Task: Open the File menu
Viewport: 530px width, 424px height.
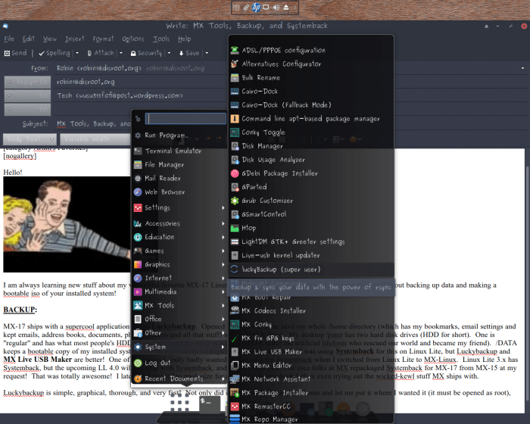Action: pos(9,39)
